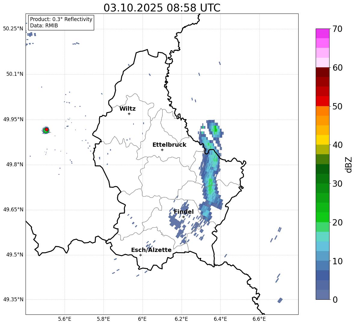Click the 49.5°N latitude label
The height and width of the screenshot is (325, 356).
14,255
